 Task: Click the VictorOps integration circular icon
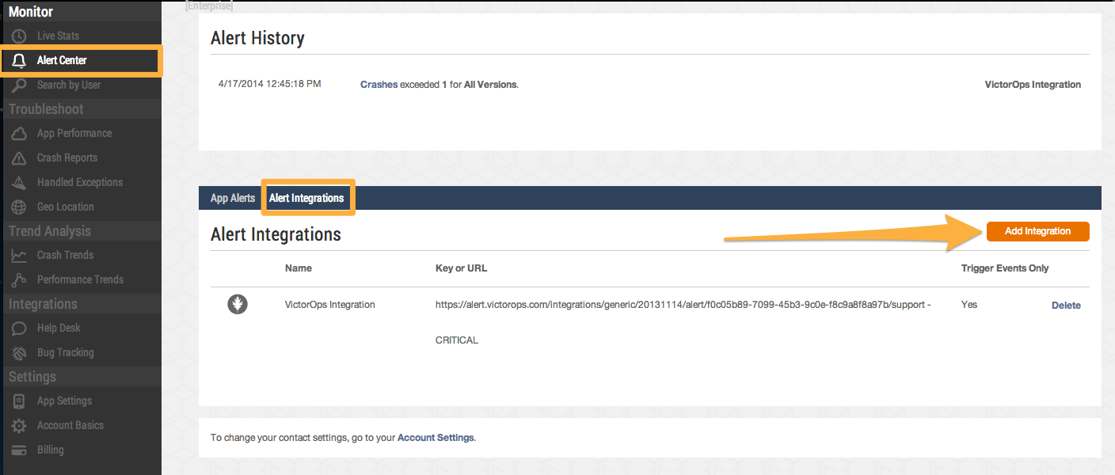(x=238, y=304)
